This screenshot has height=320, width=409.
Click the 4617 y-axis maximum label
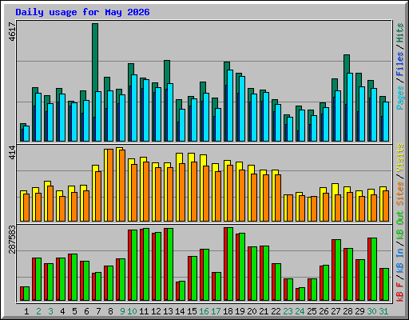point(12,32)
